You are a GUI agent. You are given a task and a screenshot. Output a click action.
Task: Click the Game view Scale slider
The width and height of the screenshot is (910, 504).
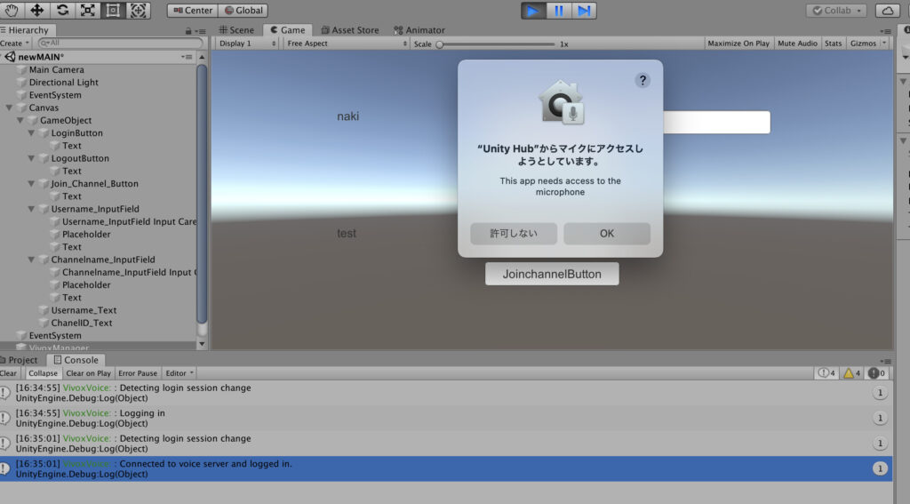click(497, 44)
